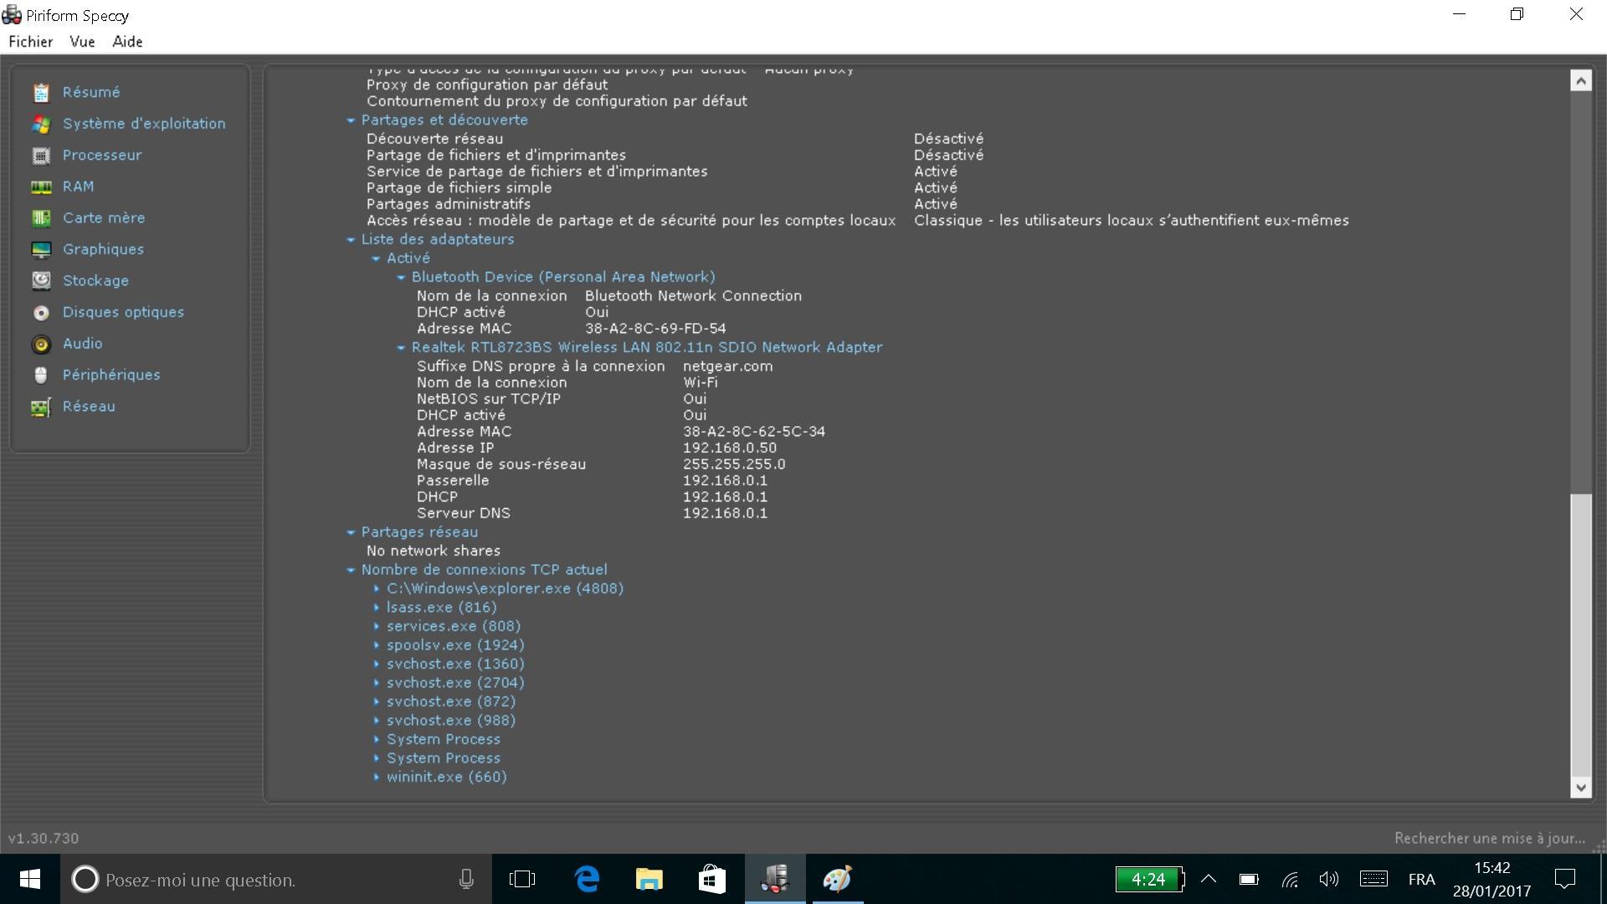Screen dimensions: 1607x904
Task: Open the Fichier menu
Action: 31,42
